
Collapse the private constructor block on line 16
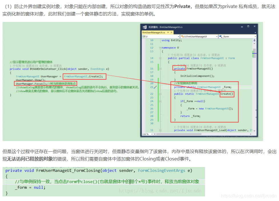(x=160, y=69)
